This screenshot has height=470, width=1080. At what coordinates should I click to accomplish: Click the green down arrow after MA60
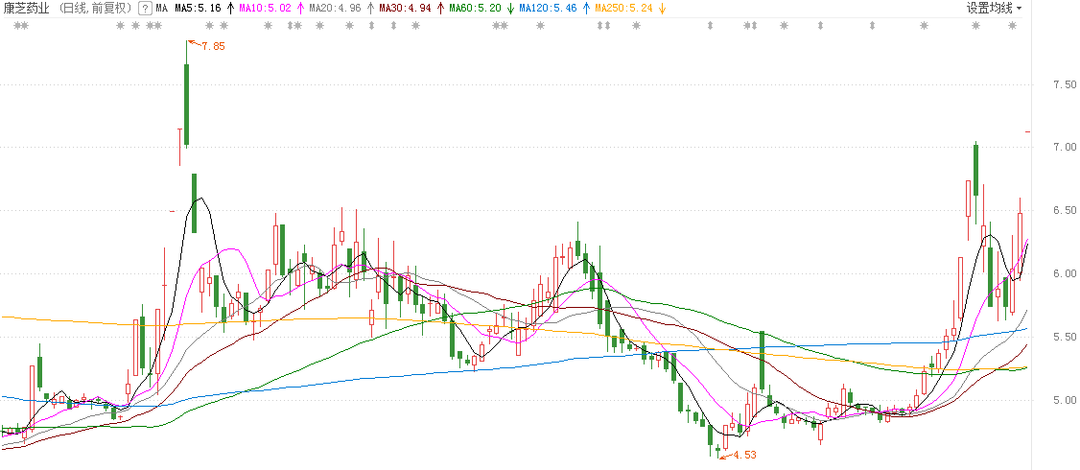click(x=510, y=8)
